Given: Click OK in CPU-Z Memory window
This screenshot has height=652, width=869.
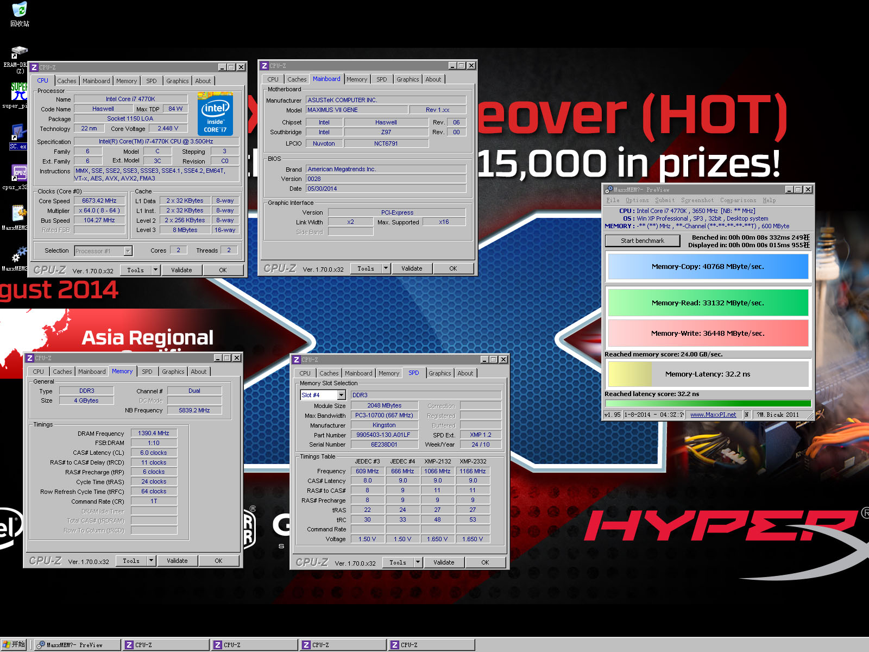Looking at the screenshot, I should 218,561.
